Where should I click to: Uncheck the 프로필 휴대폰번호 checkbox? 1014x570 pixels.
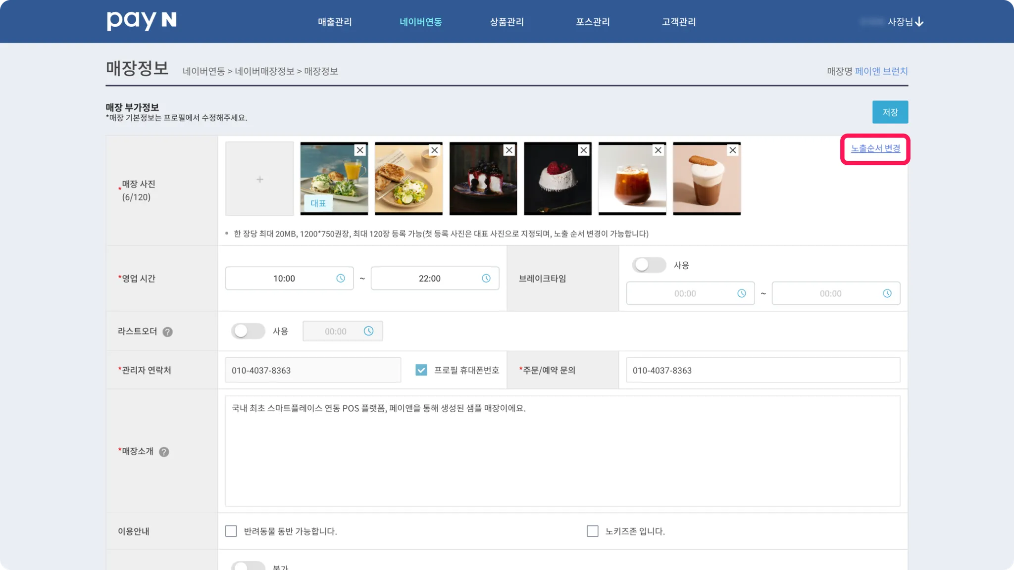[421, 370]
